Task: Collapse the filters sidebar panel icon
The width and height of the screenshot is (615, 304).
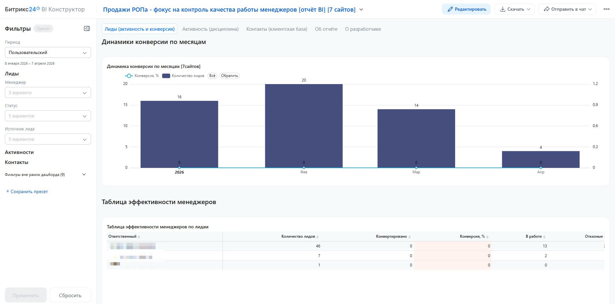Action: pos(87,28)
